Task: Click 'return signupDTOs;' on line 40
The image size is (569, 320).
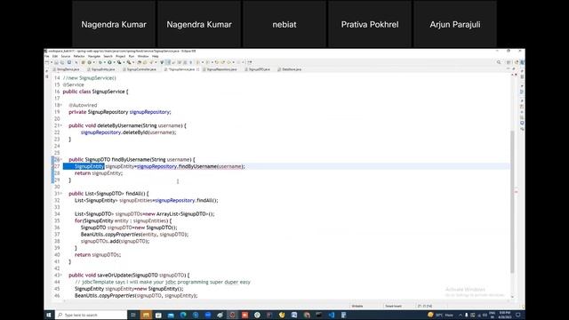Action: point(98,255)
